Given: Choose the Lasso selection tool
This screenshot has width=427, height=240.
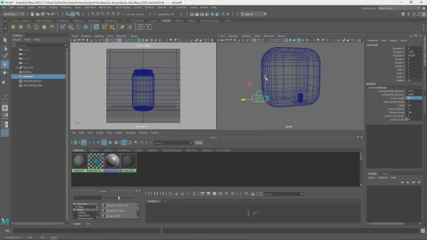Looking at the screenshot, I should (5, 49).
